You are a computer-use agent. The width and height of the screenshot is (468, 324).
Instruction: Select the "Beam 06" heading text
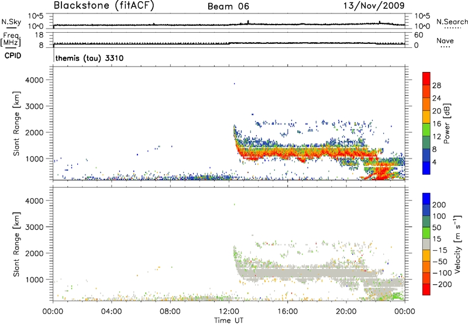coord(228,6)
